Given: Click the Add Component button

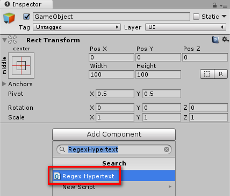Looking at the screenshot, I should pyautogui.click(x=114, y=134).
